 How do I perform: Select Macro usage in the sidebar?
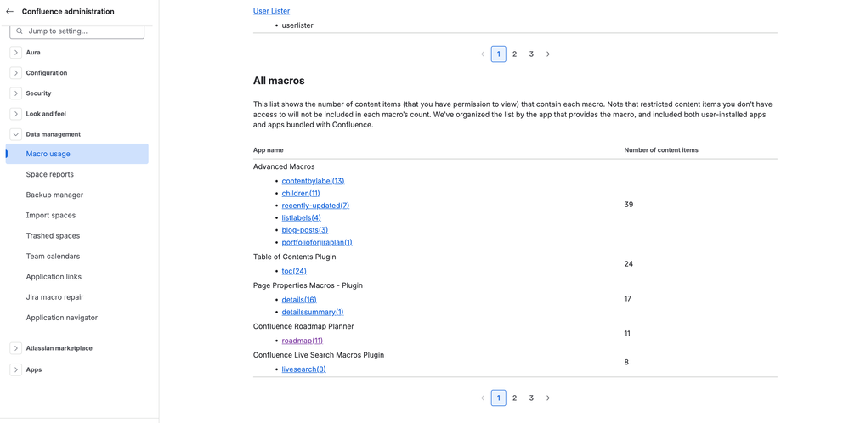tap(76, 154)
